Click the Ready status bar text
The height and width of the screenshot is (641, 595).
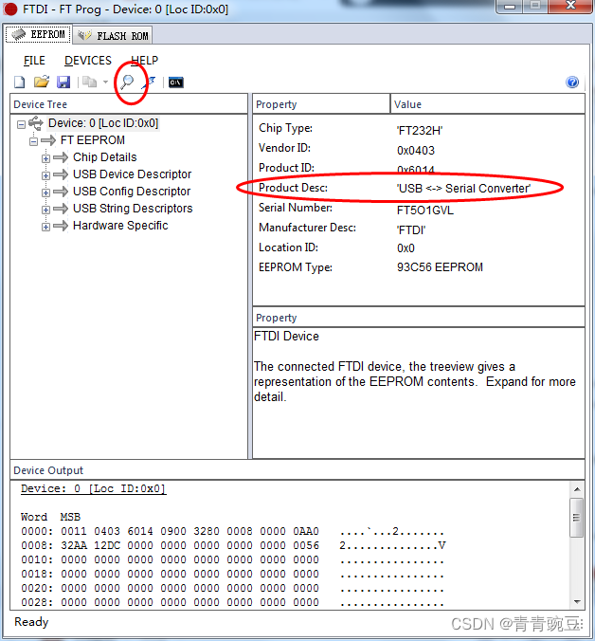31,622
